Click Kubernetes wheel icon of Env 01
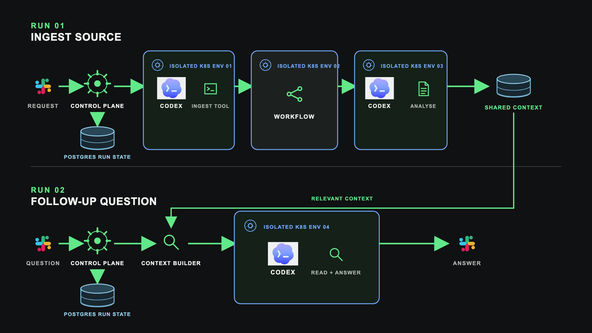This screenshot has height=333, width=592. click(158, 65)
